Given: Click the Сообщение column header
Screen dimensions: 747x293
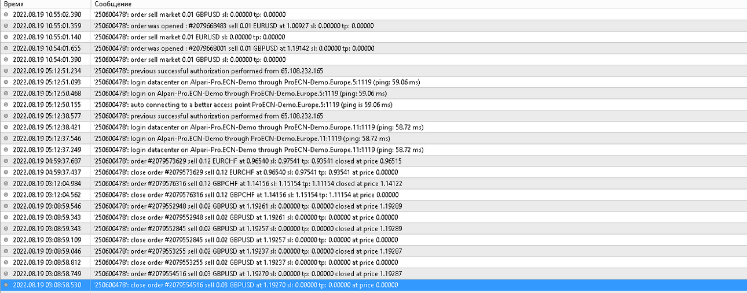Looking at the screenshot, I should click(x=419, y=4).
